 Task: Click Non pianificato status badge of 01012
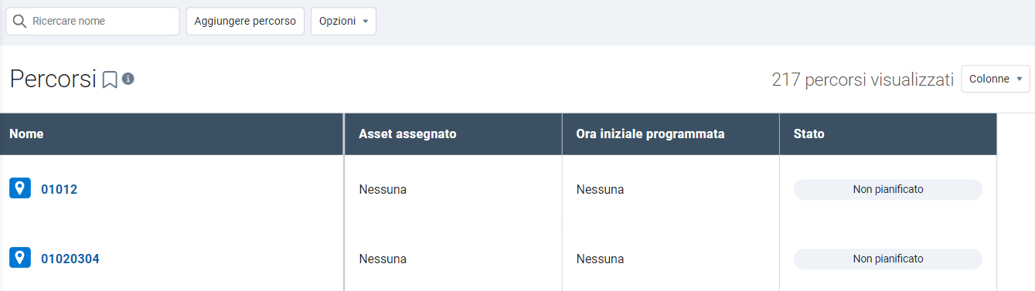888,189
